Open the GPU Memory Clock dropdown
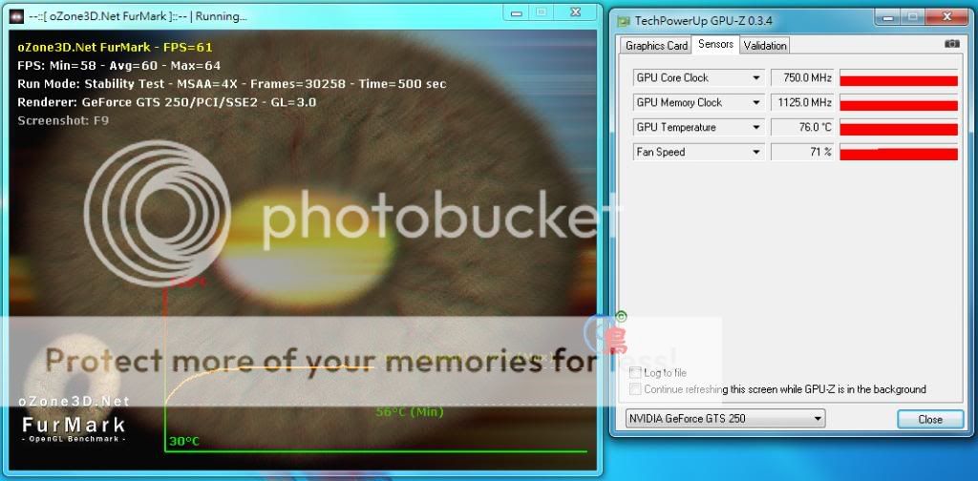 756,103
